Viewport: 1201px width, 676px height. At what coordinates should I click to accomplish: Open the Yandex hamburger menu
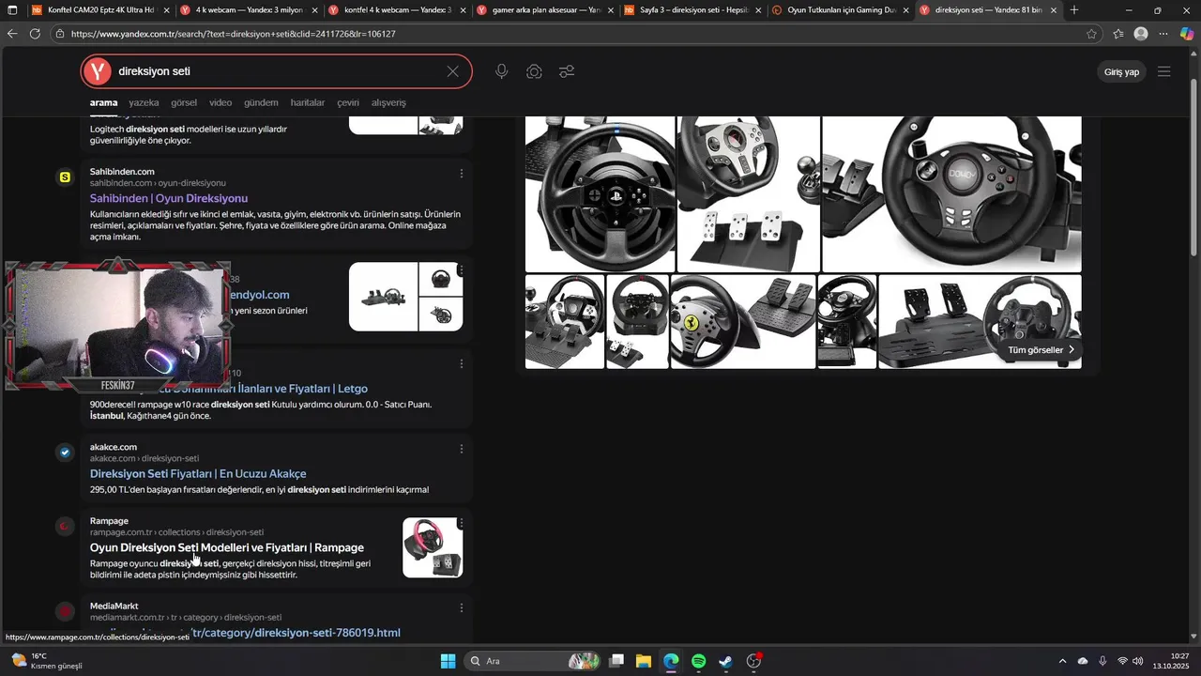pyautogui.click(x=1164, y=71)
